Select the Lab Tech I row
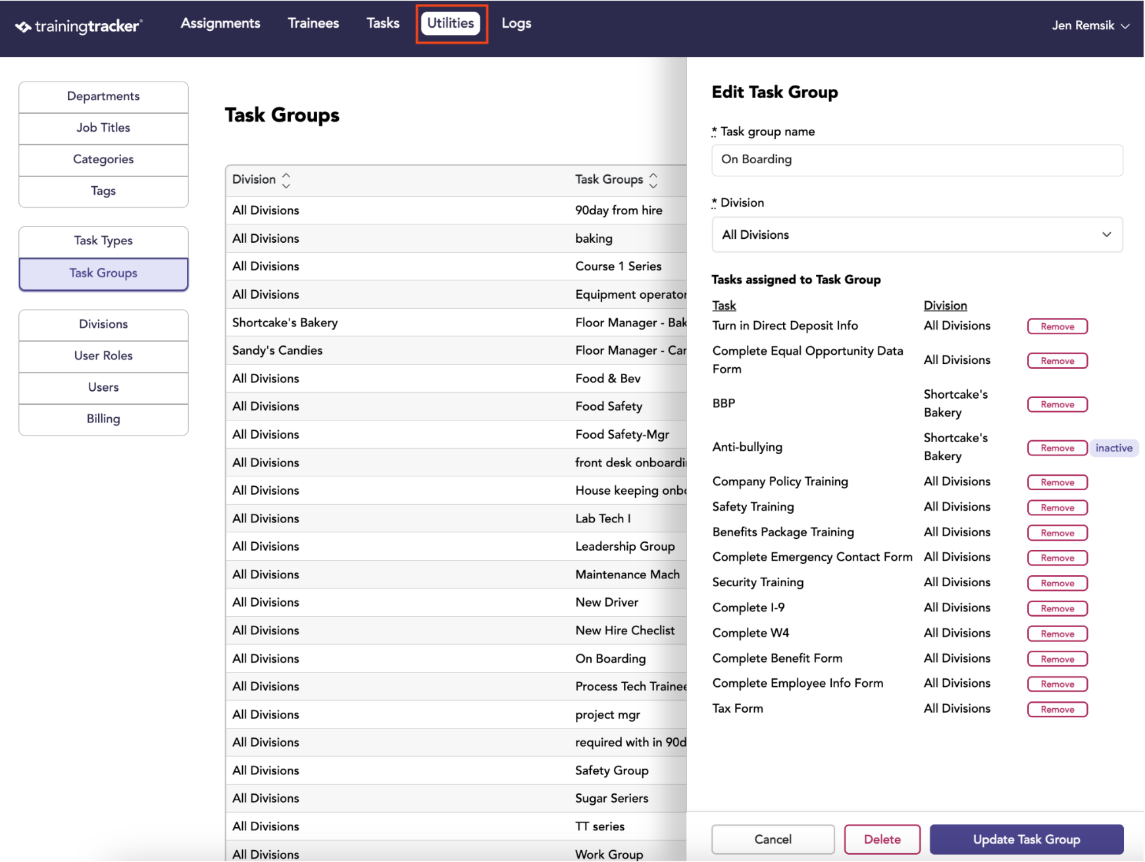1145x862 pixels. click(x=456, y=519)
